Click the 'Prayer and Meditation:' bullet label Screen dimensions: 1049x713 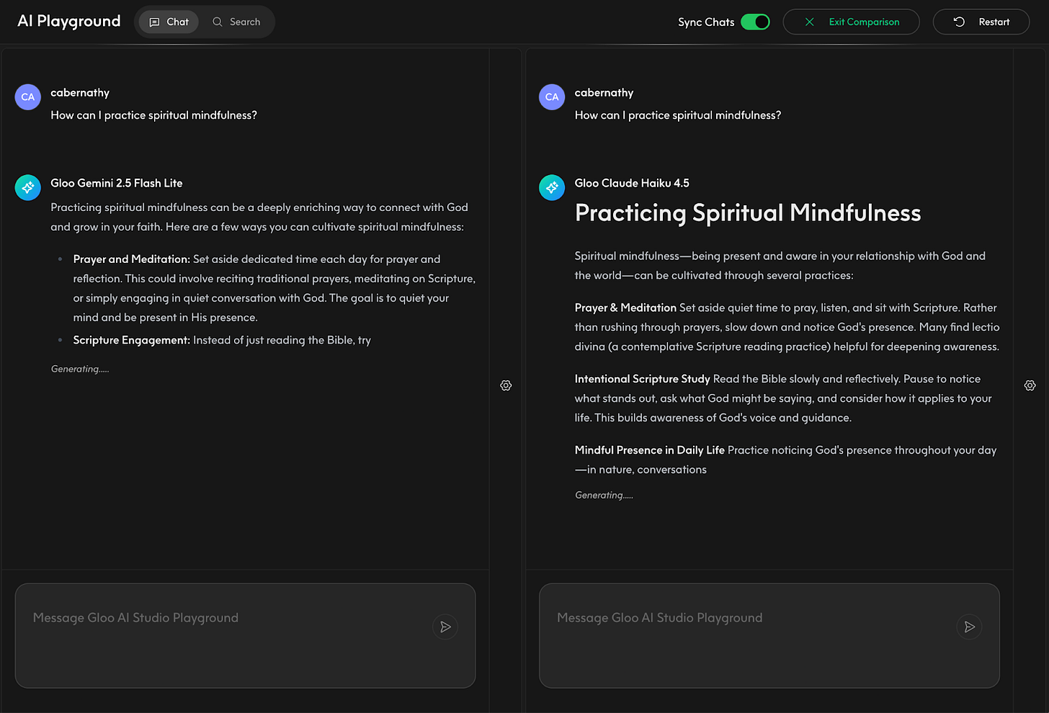(131, 259)
